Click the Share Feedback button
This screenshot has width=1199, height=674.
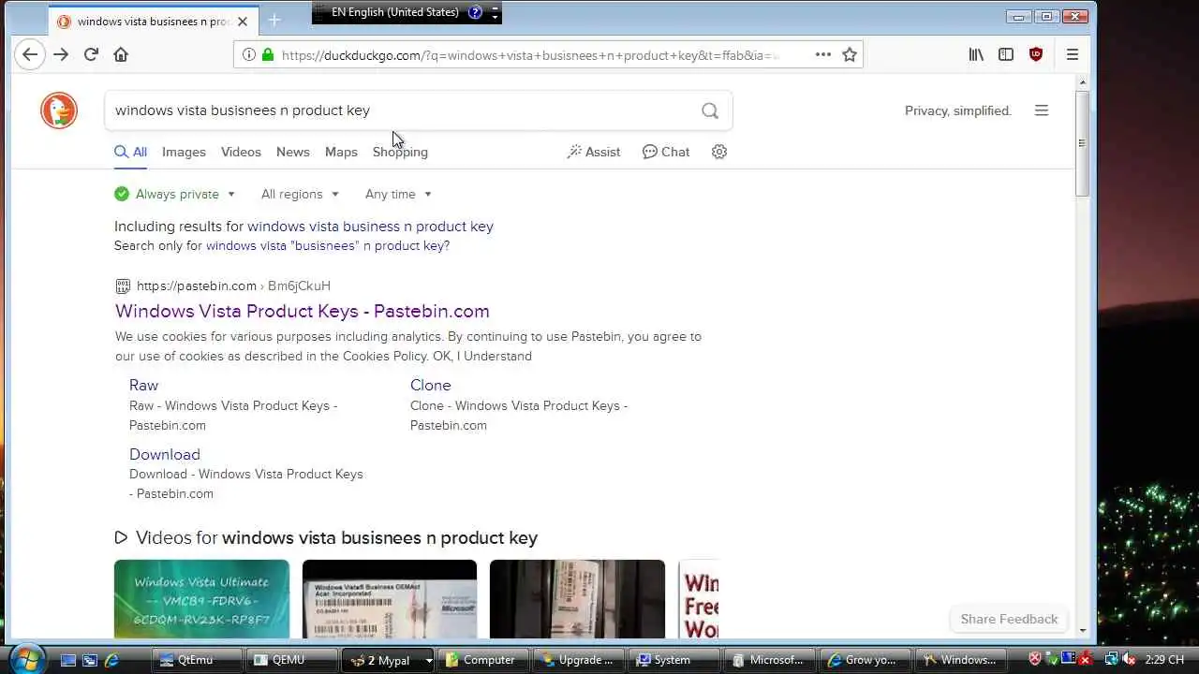(x=1009, y=619)
